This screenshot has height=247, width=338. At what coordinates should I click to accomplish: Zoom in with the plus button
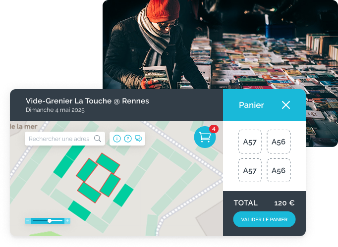coord(67,221)
